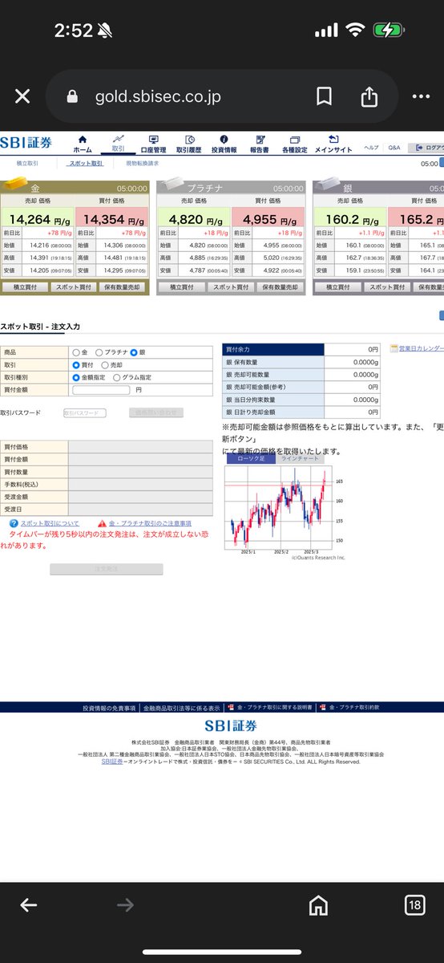Image resolution: width=444 pixels, height=963 pixels.
Task: Click the SBI証券 logo in the header
Action: (x=27, y=142)
